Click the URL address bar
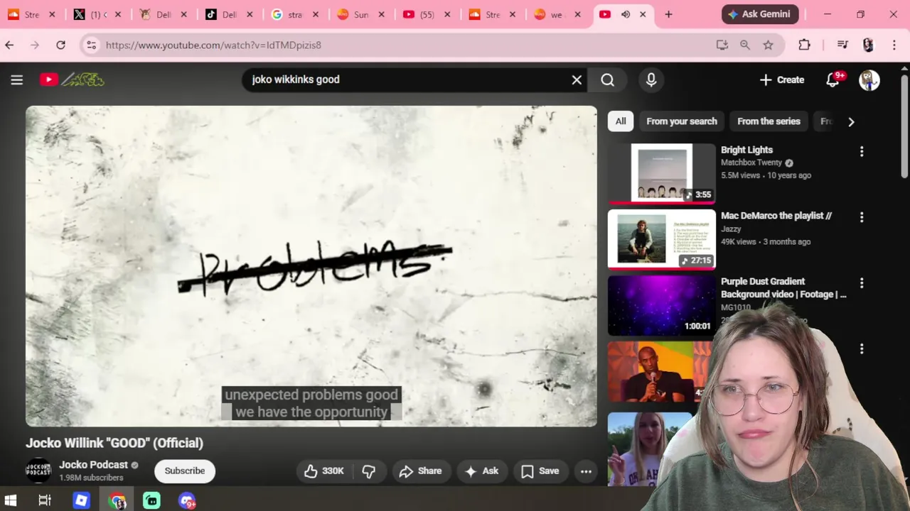This screenshot has height=511, width=910. pos(405,45)
